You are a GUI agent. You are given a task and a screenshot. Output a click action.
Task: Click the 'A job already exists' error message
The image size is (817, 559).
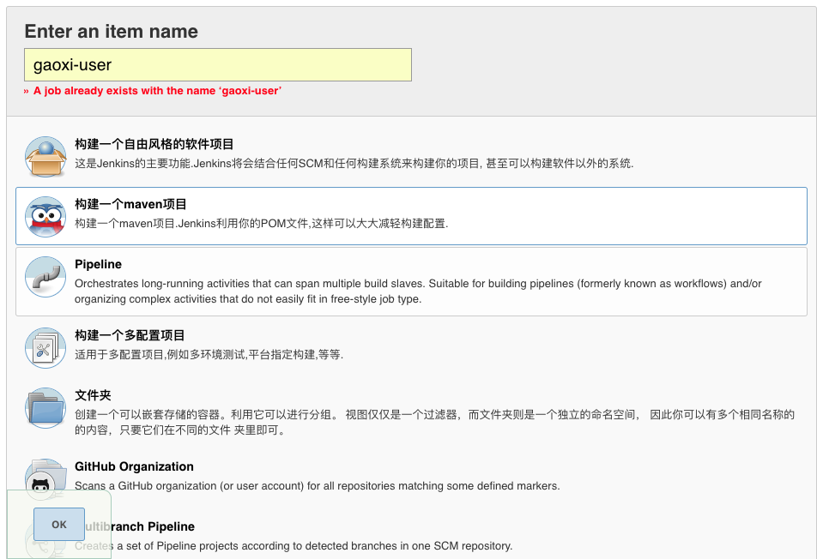154,91
